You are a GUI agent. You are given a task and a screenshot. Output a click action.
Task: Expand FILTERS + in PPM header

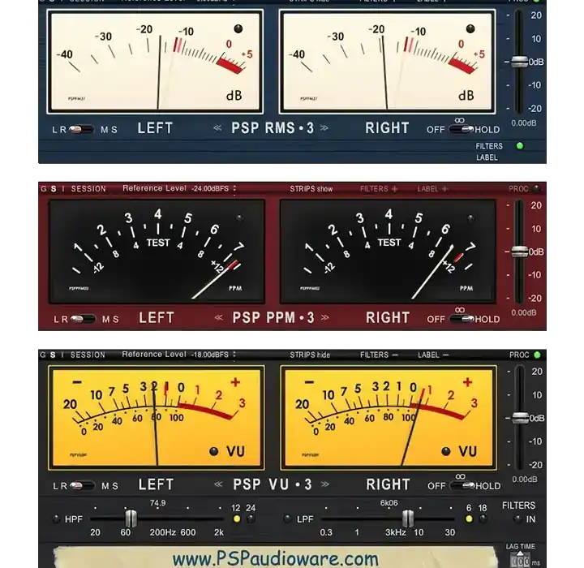point(379,189)
